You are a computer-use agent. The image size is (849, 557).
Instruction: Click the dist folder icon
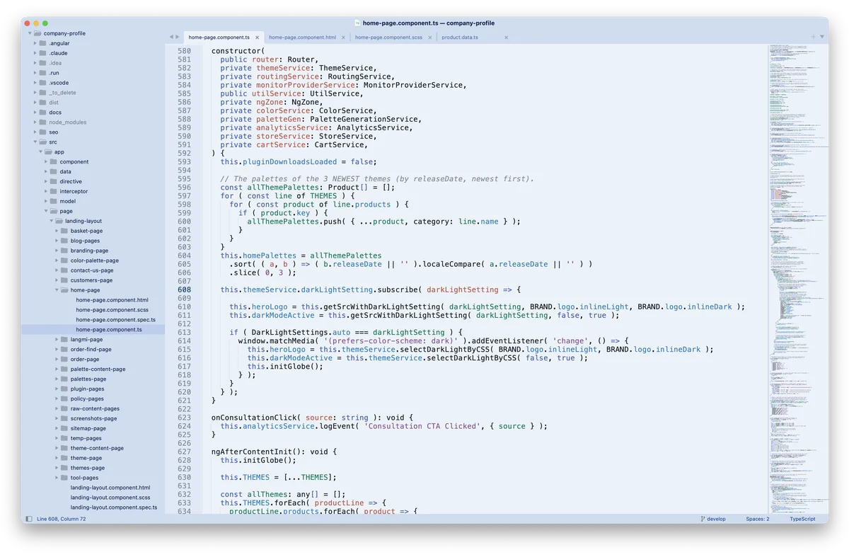tap(42, 103)
